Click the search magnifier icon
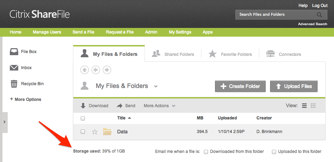The image size is (334, 162). coord(319,15)
